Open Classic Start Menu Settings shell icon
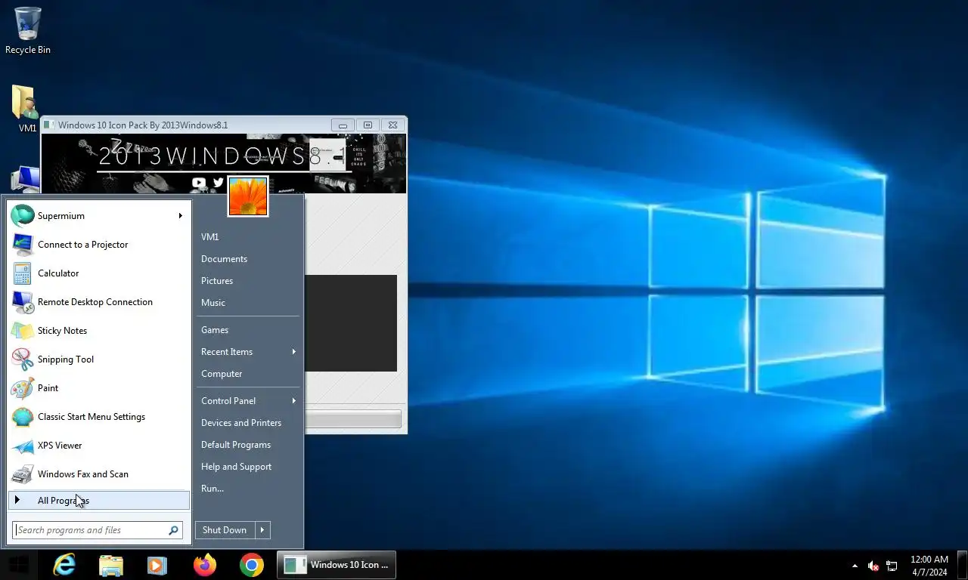 23,417
